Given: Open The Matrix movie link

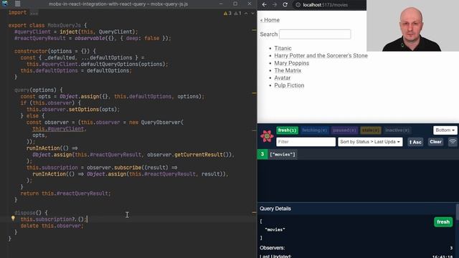Looking at the screenshot, I should 288,70.
